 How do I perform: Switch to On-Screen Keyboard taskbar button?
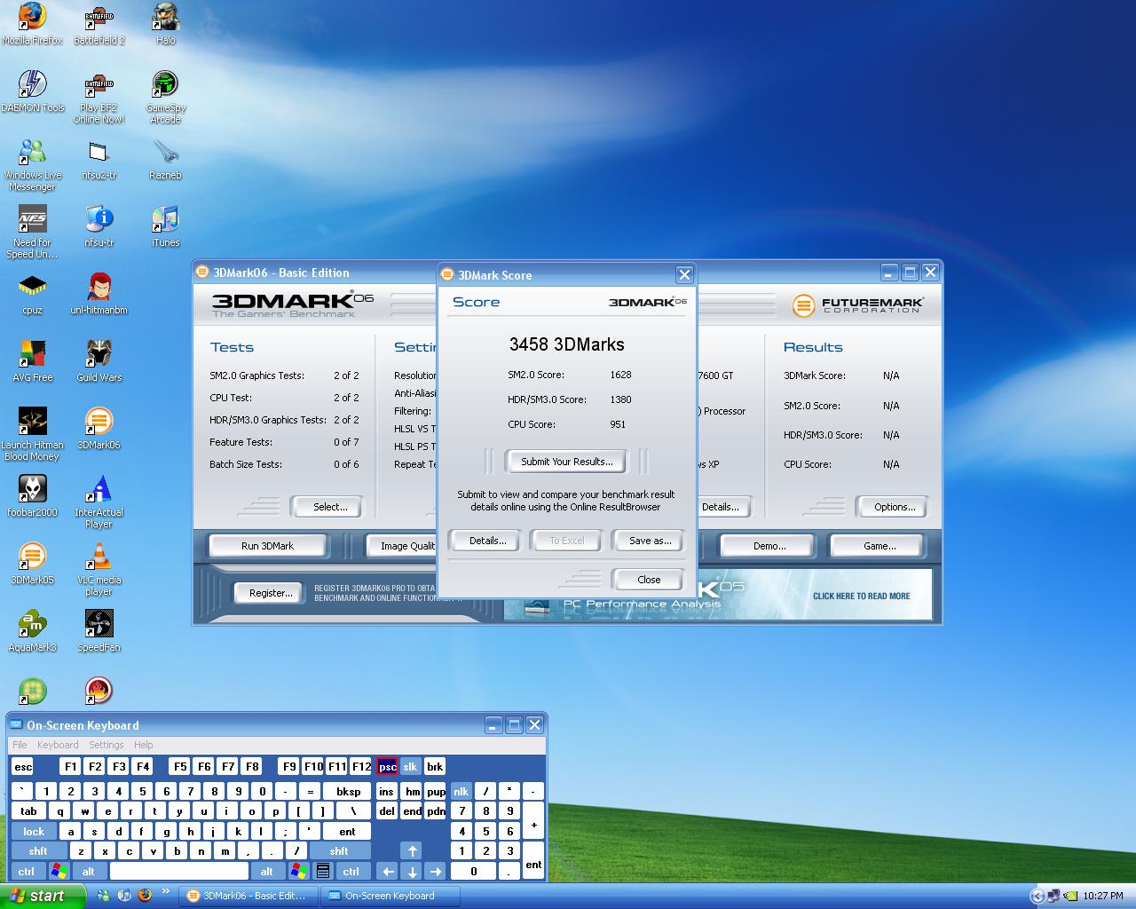pyautogui.click(x=390, y=896)
